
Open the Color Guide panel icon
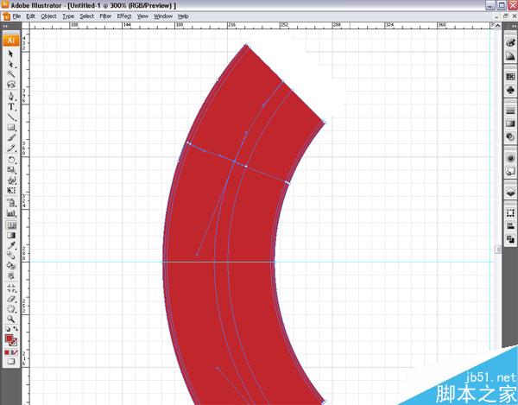(x=510, y=56)
